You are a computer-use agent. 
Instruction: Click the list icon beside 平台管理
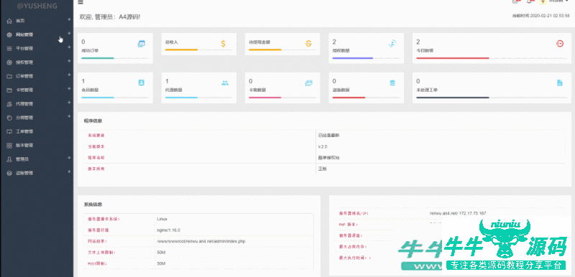point(9,49)
